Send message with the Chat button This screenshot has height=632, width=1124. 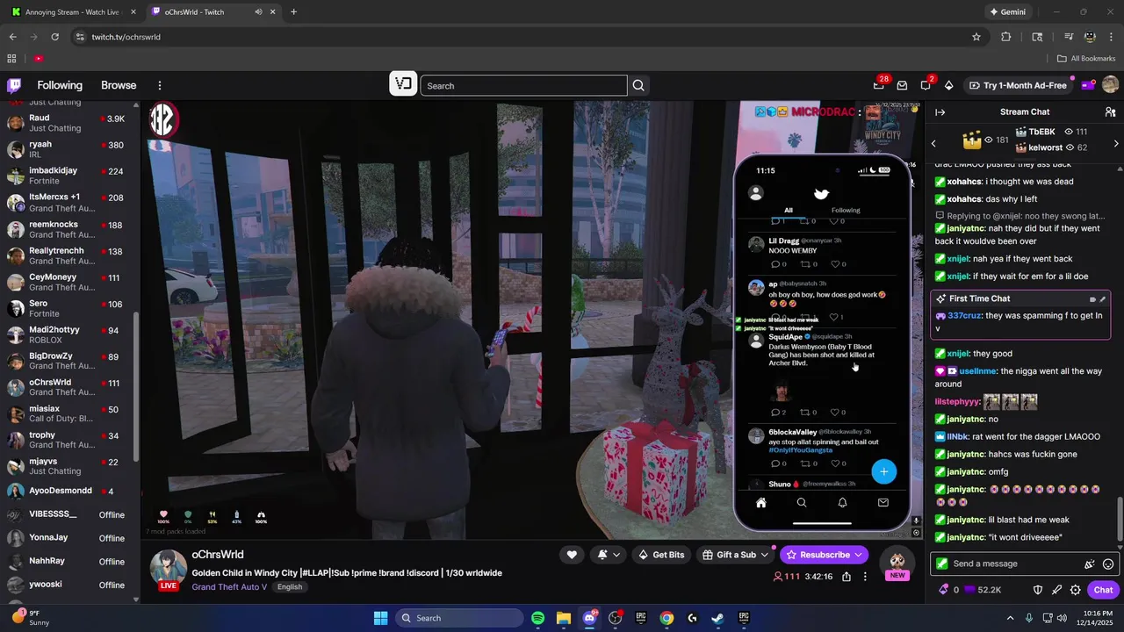pyautogui.click(x=1103, y=590)
